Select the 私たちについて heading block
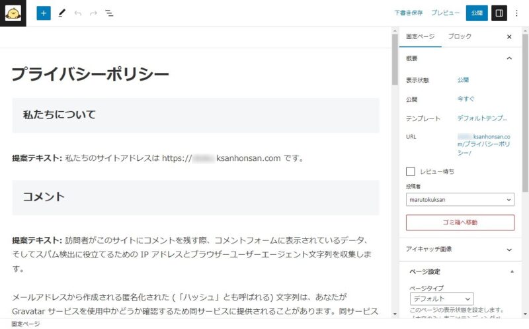The width and height of the screenshot is (529, 329). [196, 115]
